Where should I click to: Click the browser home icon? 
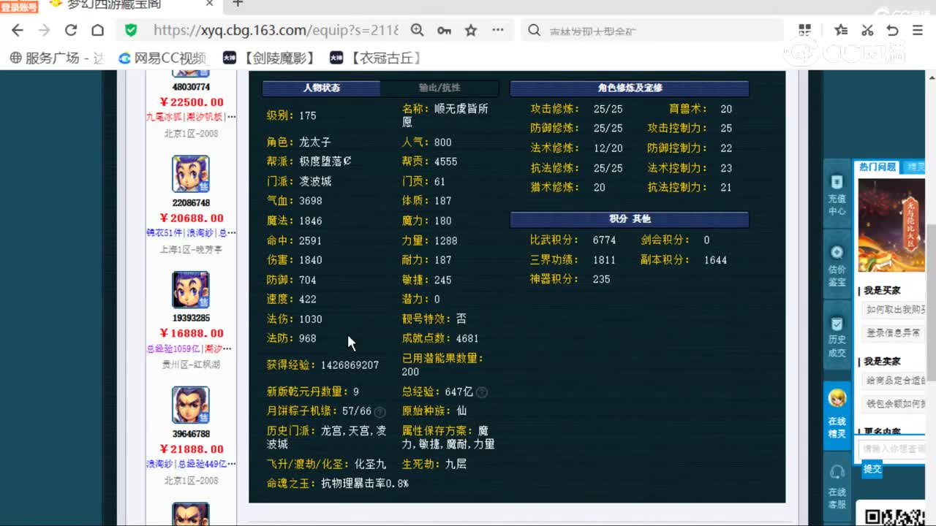tap(98, 31)
